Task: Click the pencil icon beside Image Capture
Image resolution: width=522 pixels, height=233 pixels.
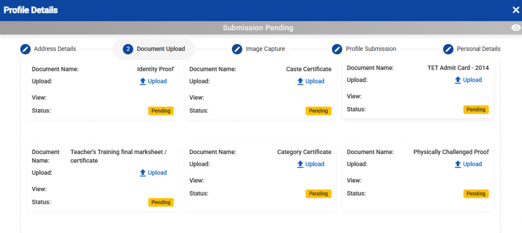Action: pyautogui.click(x=237, y=49)
